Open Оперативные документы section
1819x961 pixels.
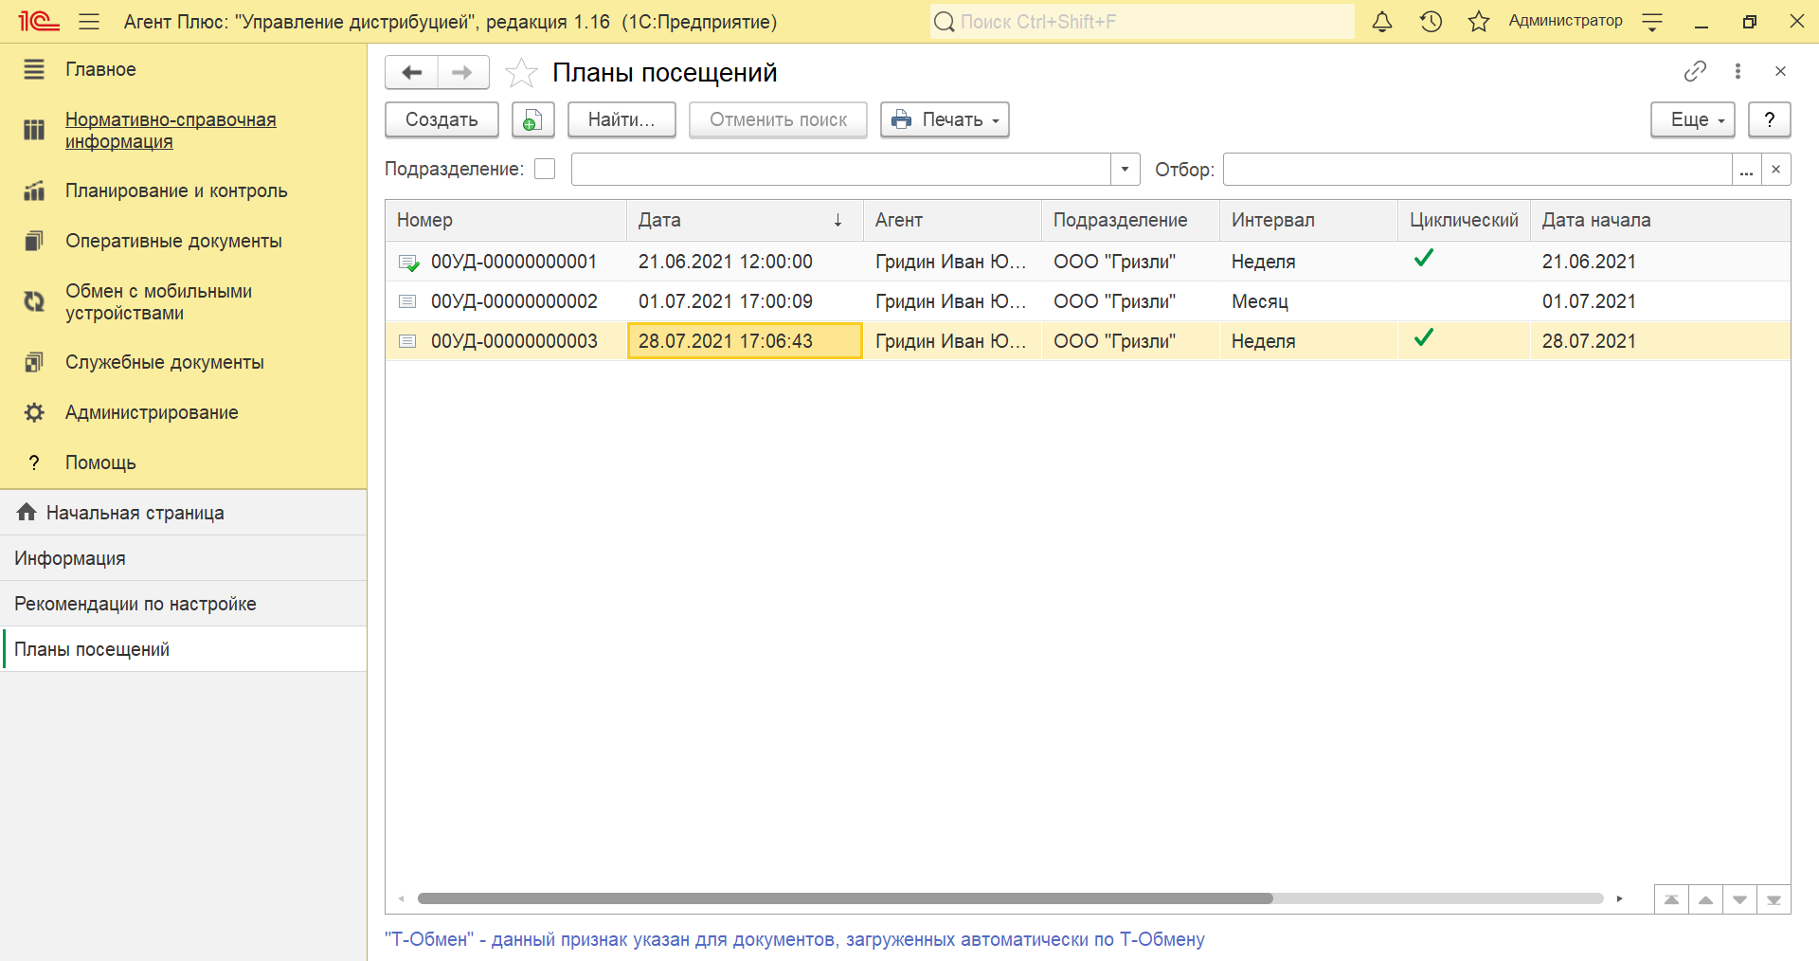pyautogui.click(x=173, y=241)
